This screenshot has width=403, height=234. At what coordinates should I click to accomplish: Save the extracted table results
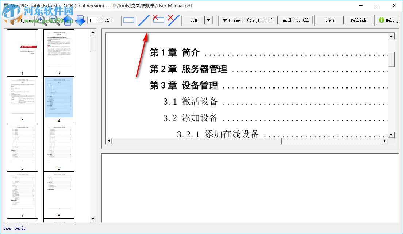pos(329,20)
